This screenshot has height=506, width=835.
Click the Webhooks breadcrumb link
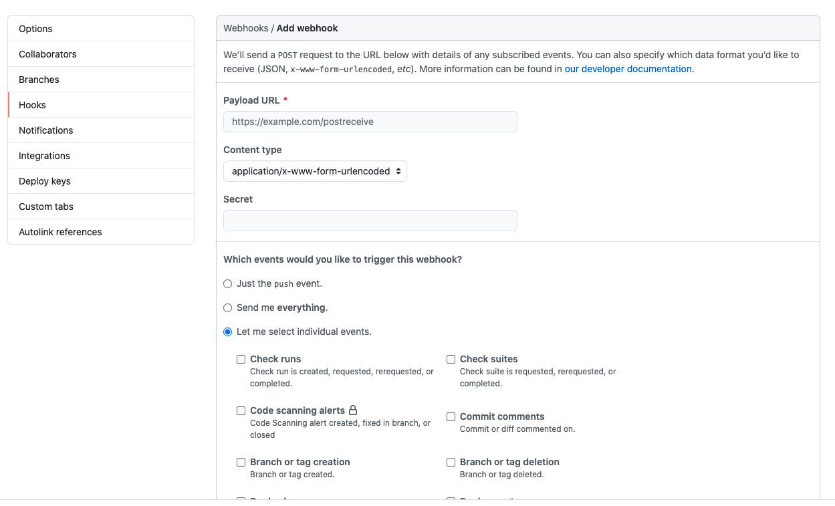(x=245, y=28)
